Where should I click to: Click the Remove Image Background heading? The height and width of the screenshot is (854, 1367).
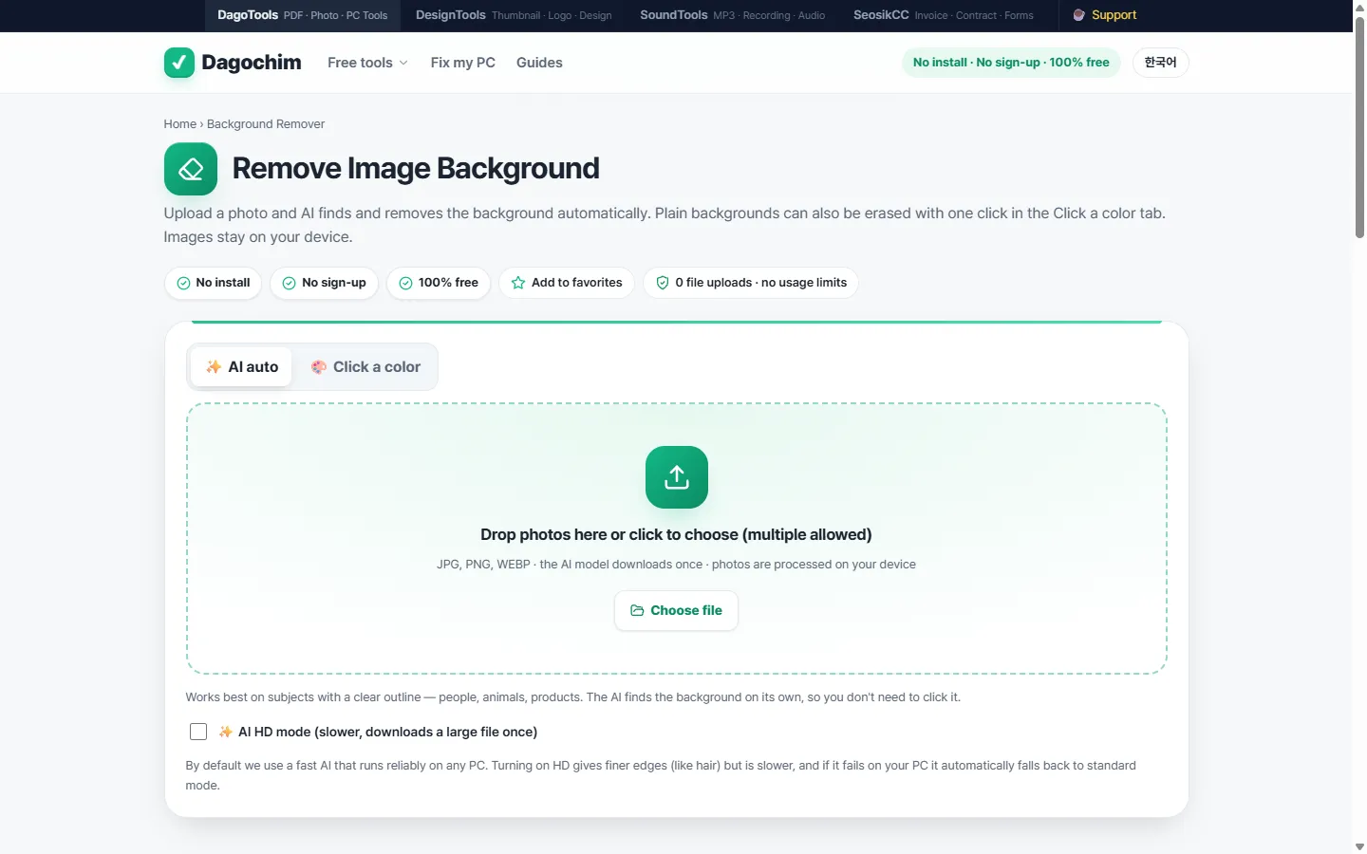point(416,169)
